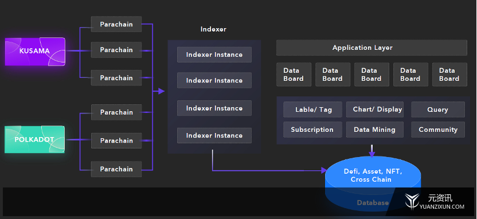477x219 pixels.
Task: Select the Application Layer header bar
Action: tap(372, 48)
